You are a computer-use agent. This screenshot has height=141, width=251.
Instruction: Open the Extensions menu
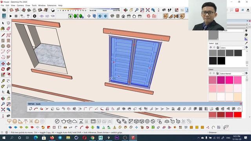click(52, 5)
